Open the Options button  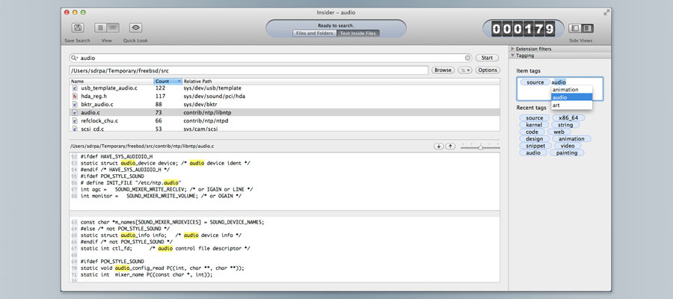click(488, 70)
